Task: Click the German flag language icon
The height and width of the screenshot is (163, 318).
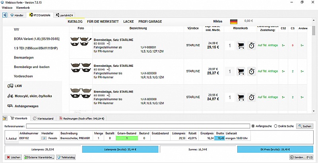Action: coord(234,21)
